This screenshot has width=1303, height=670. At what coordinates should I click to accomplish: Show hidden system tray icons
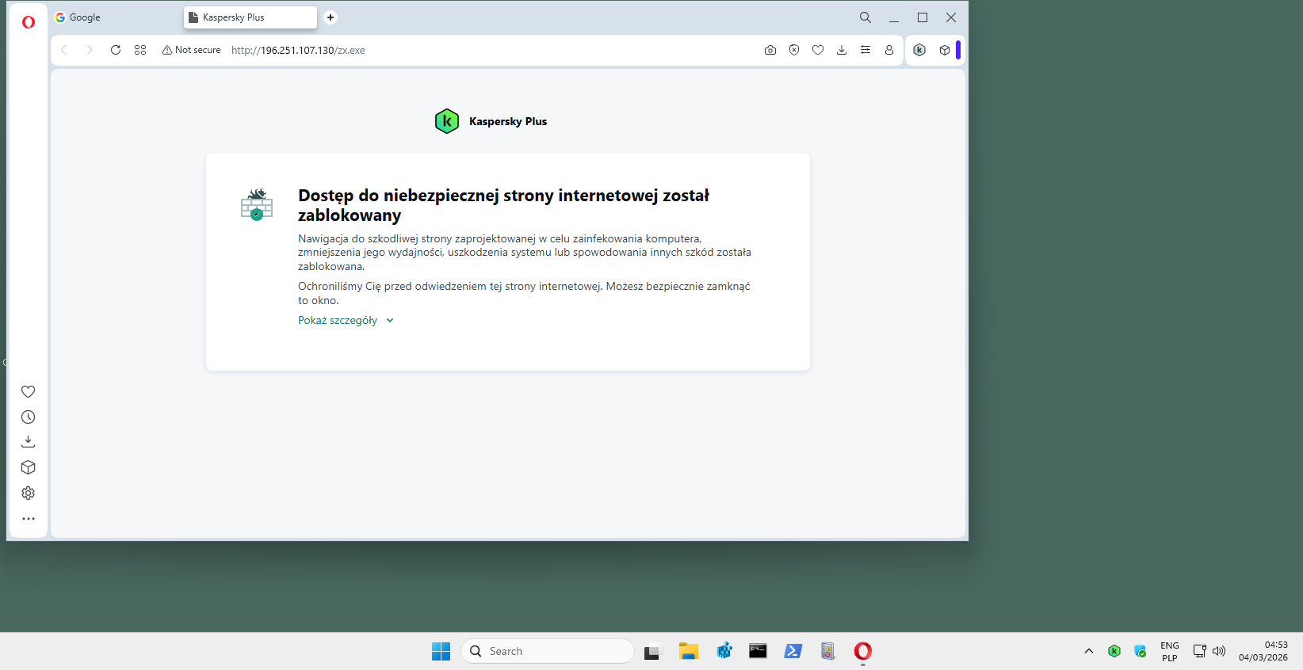(x=1088, y=651)
